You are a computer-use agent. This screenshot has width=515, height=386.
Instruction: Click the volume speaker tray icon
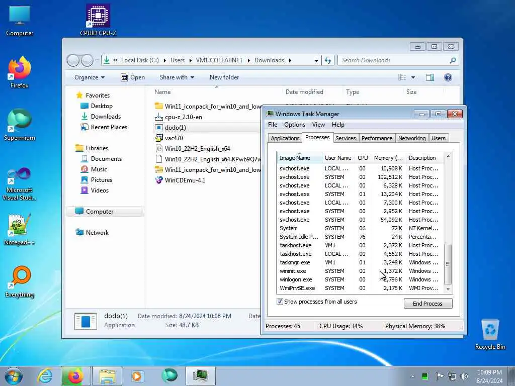pos(464,376)
